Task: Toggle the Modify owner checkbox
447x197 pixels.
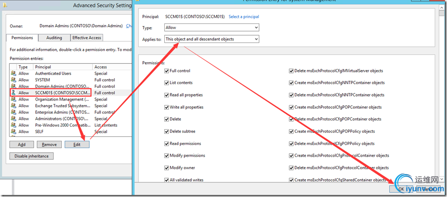Action: point(166,168)
